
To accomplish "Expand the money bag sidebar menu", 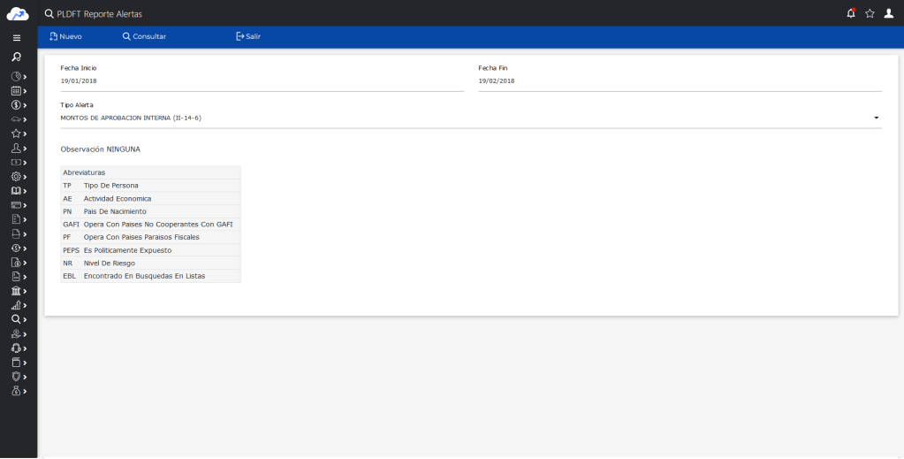I will click(16, 390).
